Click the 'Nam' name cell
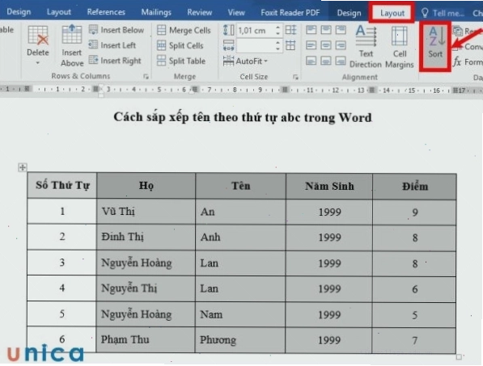 [x=240, y=314]
